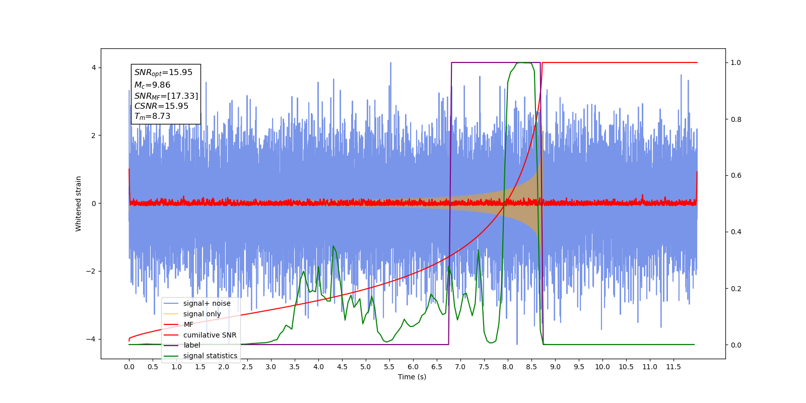The height and width of the screenshot is (403, 806).
Task: Click the SNRMF=[17.33] annotation text
Action: 166,96
